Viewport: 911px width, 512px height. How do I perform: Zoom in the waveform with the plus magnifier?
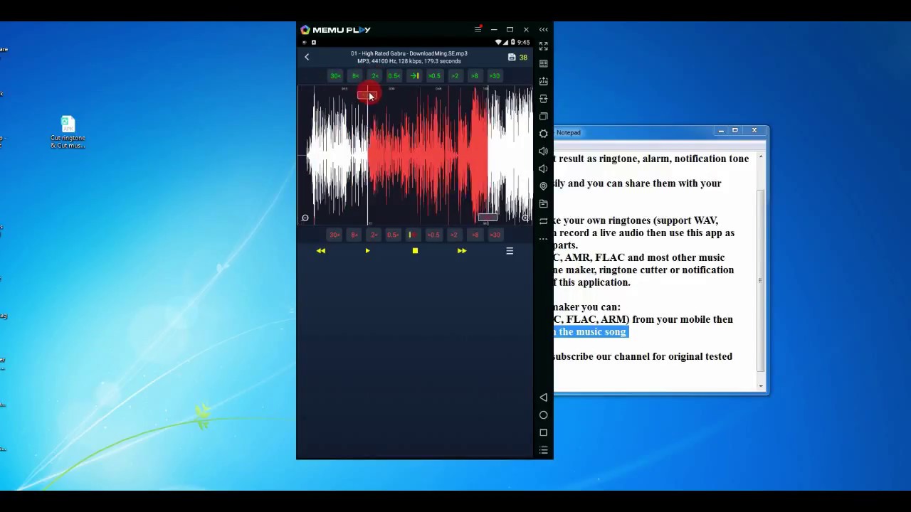tap(526, 218)
